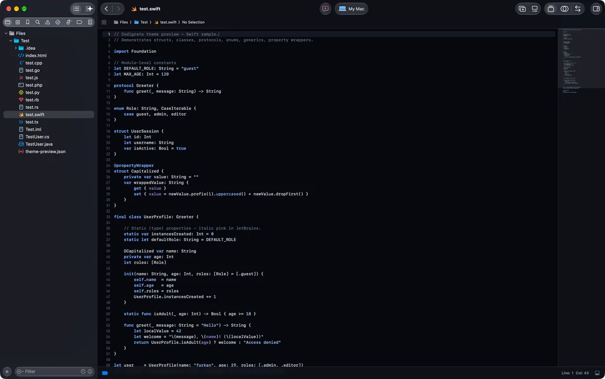Select test.swift in the navigator
The image size is (605, 379).
pos(48,115)
